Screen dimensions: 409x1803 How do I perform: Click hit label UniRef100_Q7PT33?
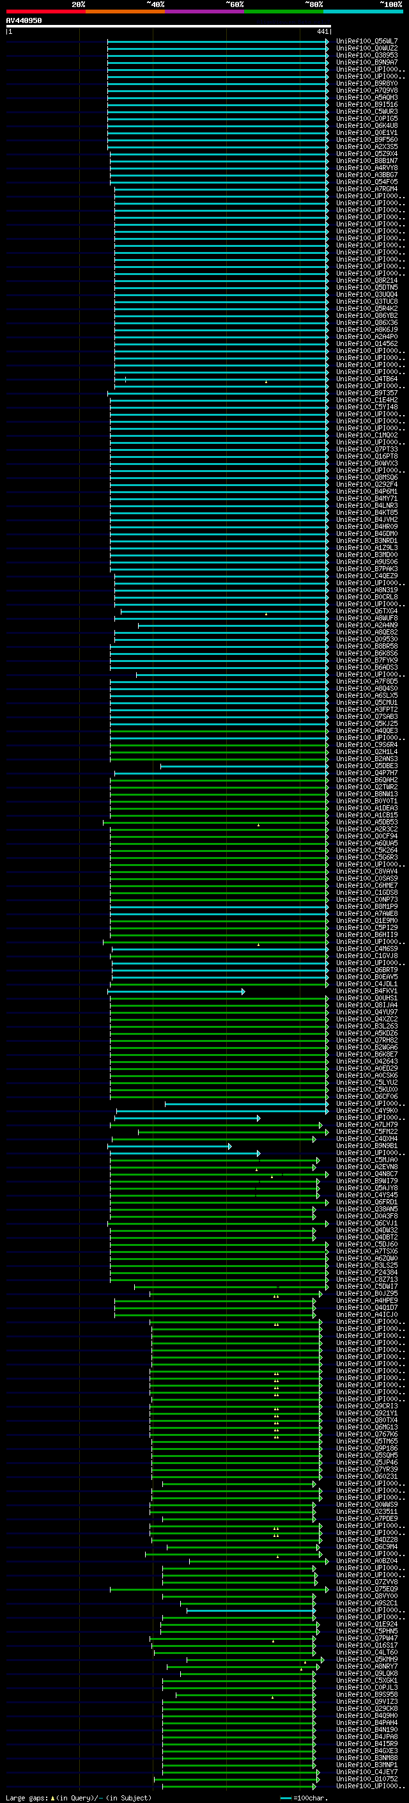367,450
